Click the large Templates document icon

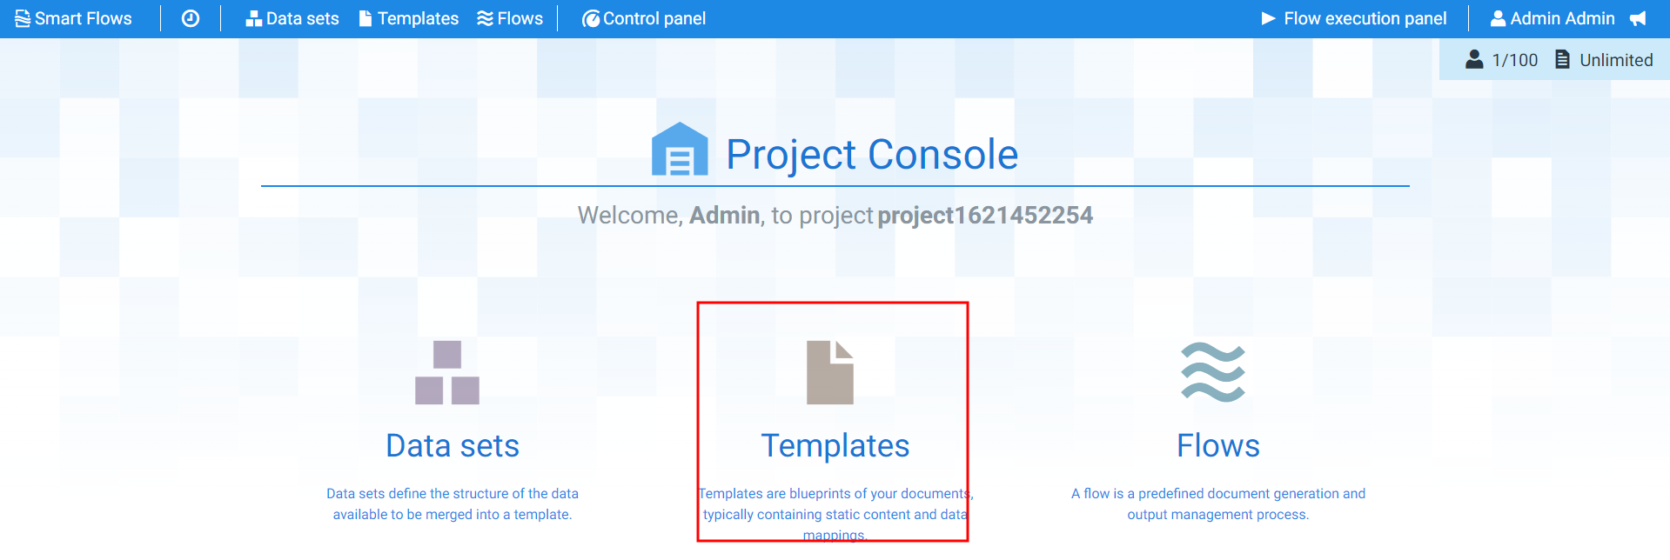click(830, 372)
